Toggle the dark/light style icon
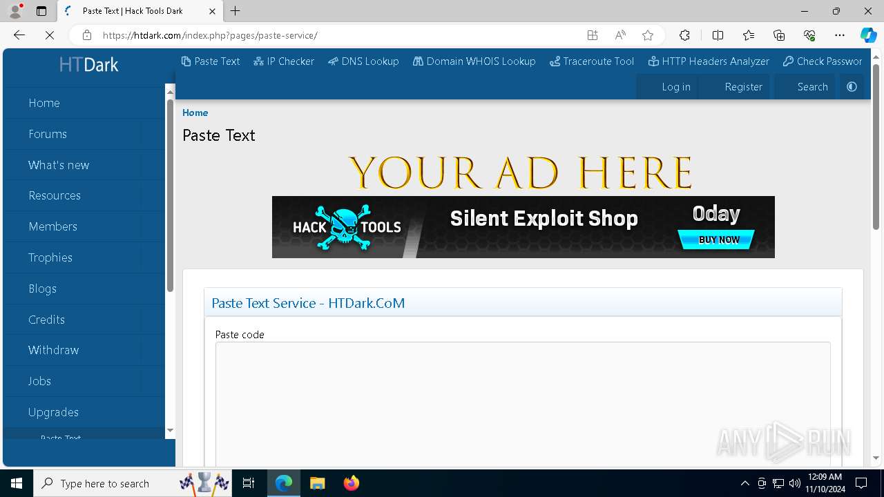Screen dimensions: 884x497 click(x=852, y=87)
